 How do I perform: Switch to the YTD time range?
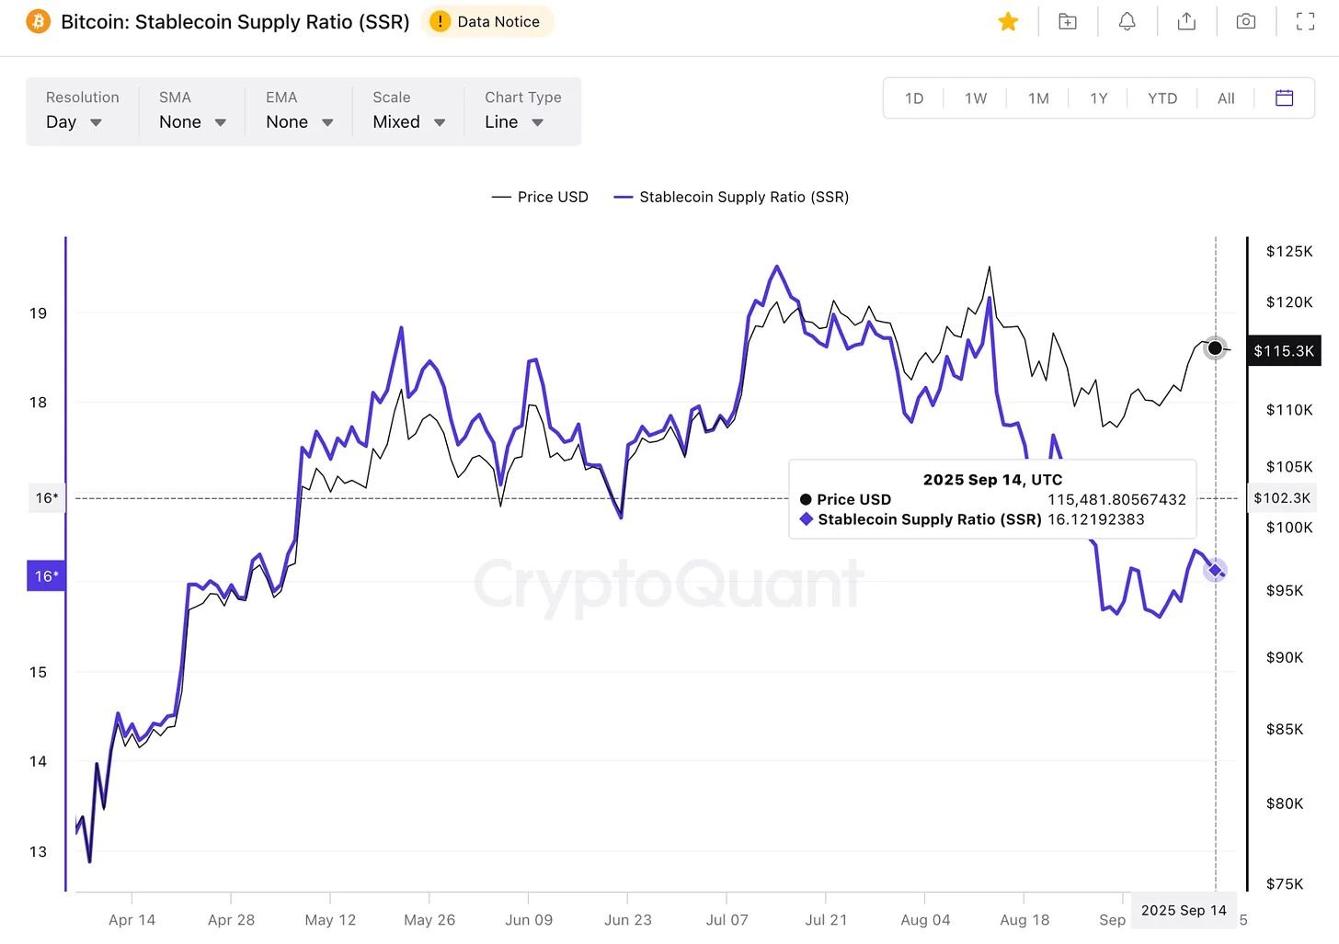point(1162,98)
